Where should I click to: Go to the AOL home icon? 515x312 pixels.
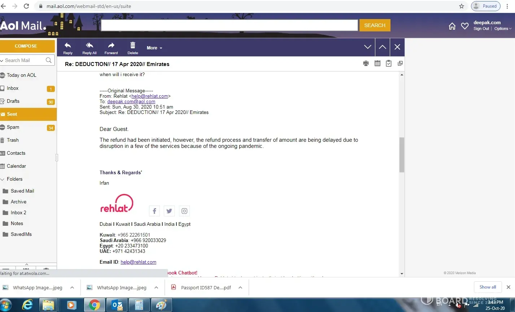452,26
